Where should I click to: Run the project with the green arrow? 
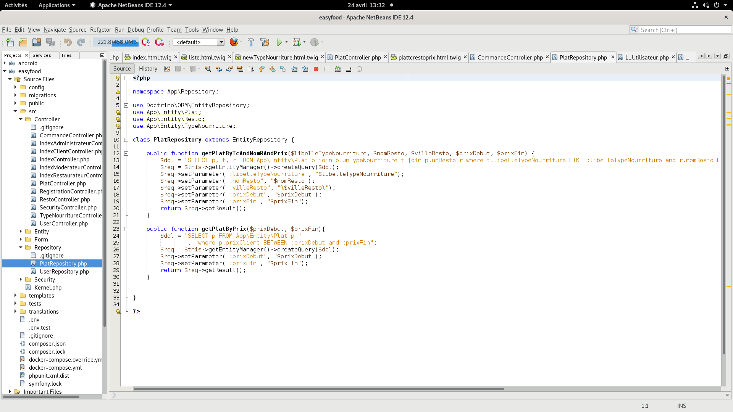click(x=279, y=42)
